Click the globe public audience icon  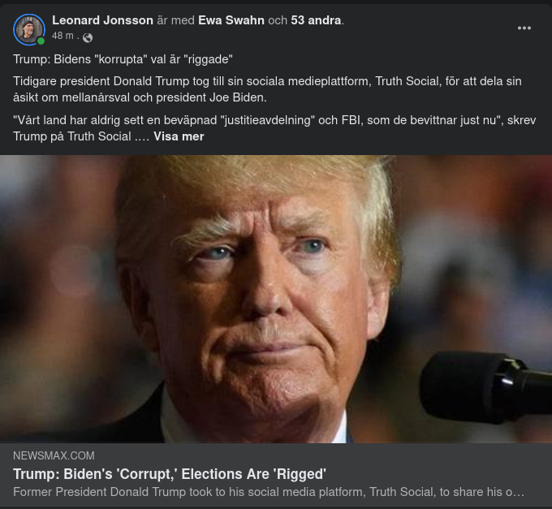[88, 37]
